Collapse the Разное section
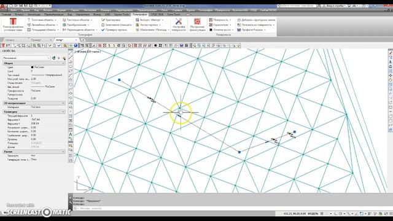This screenshot has width=393, height=221. pos(63,152)
